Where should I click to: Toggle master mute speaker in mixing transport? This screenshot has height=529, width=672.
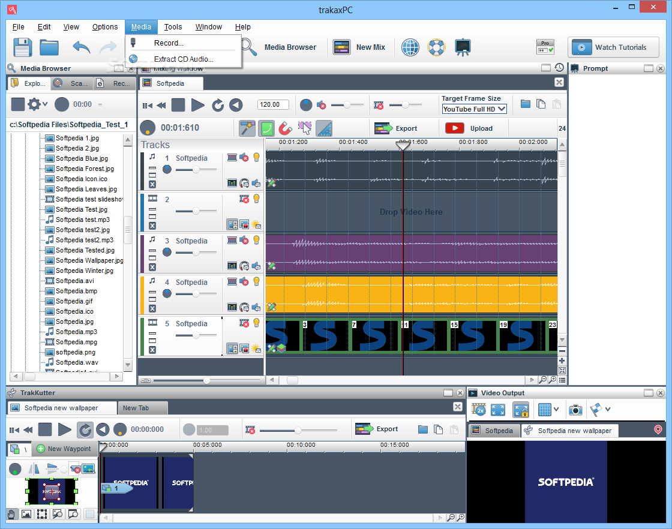pyautogui.click(x=322, y=105)
